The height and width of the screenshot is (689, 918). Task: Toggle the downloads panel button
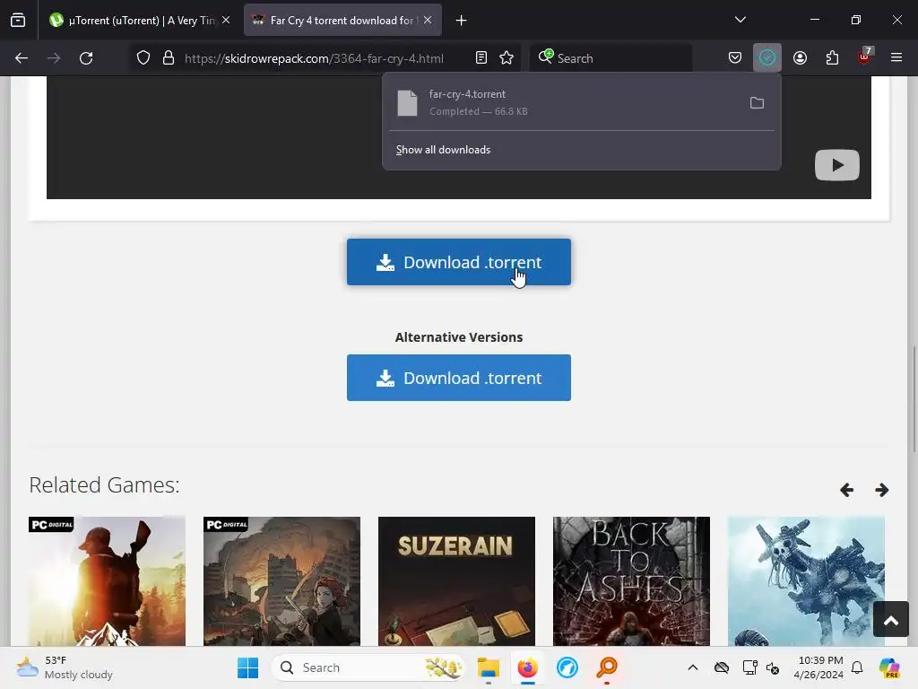pos(767,57)
